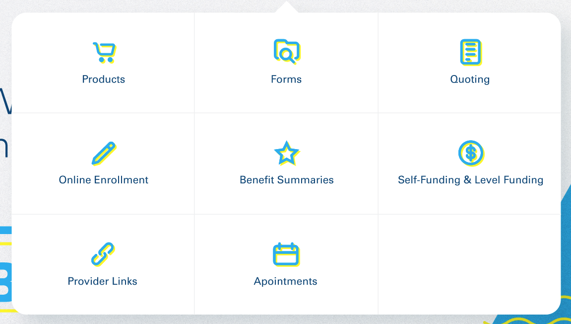Click the chain Provider Links icon
571x324 pixels.
[103, 254]
